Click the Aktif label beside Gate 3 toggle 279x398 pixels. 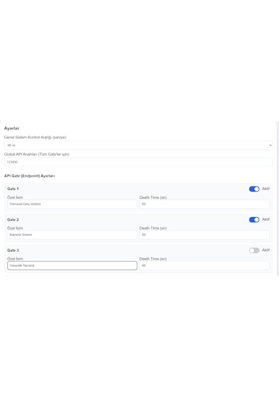[x=266, y=250]
